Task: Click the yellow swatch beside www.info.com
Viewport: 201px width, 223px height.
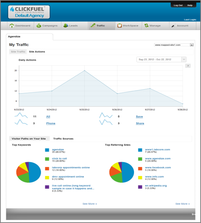Action: (140, 178)
